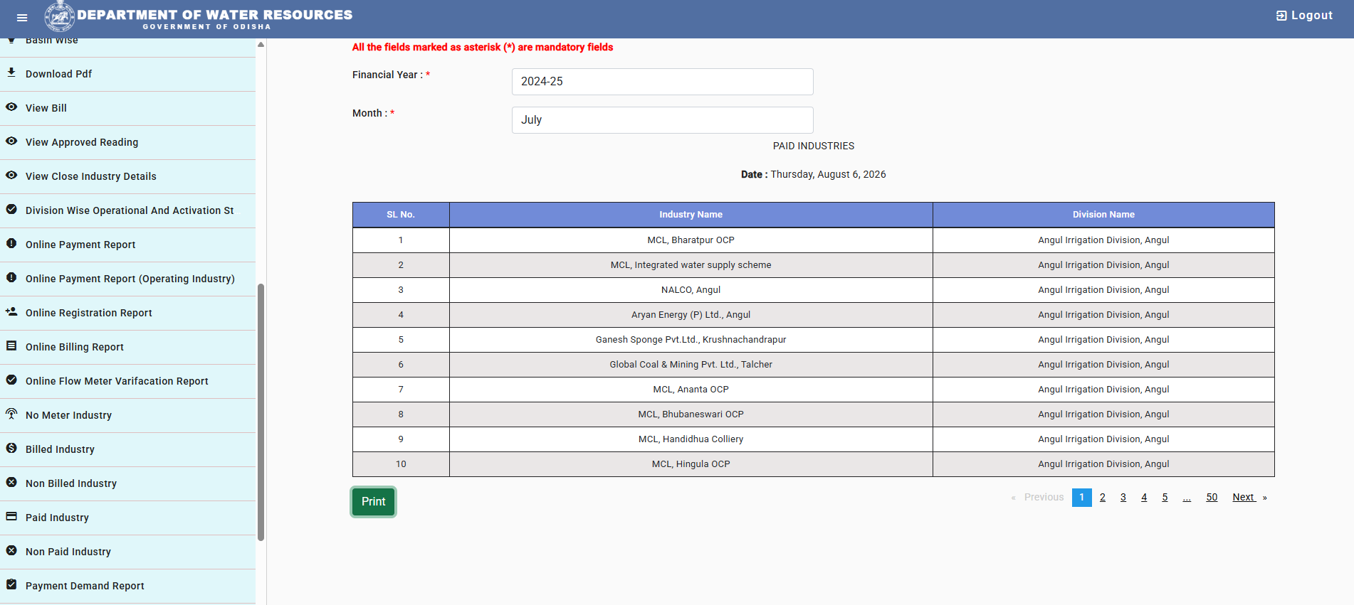Toggle the hamburger menu icon
Image resolution: width=1354 pixels, height=605 pixels.
pos(22,18)
